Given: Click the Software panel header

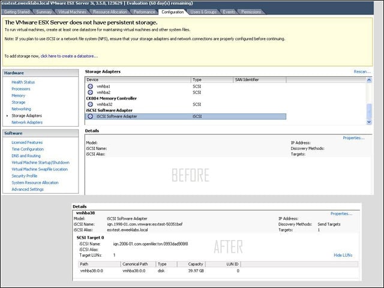Looking at the screenshot, I should pyautogui.click(x=41, y=133).
